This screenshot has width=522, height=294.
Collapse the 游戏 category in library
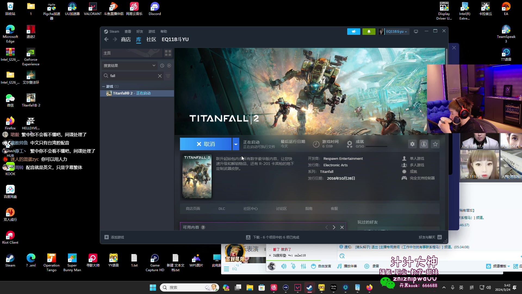pos(104,87)
